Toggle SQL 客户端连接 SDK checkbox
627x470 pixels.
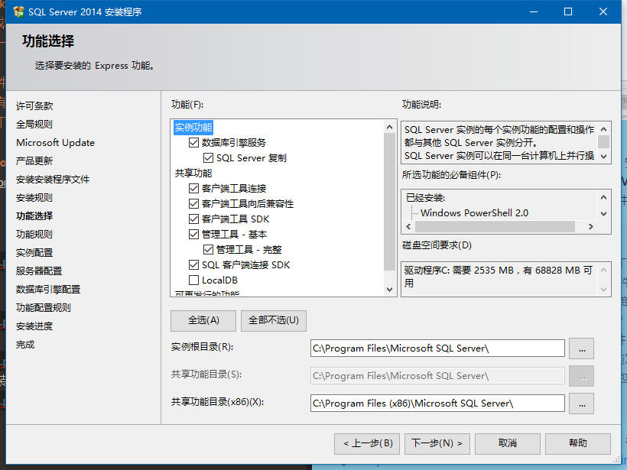click(194, 265)
